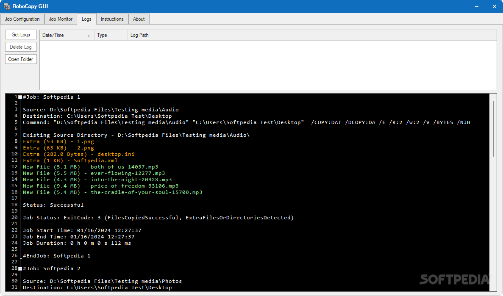The image size is (503, 296).
Task: Click the 'Job End Time' line
Action: 78,237
